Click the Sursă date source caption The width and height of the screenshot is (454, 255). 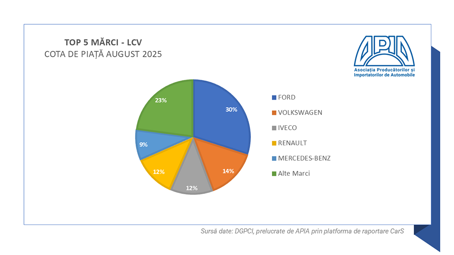(x=301, y=231)
